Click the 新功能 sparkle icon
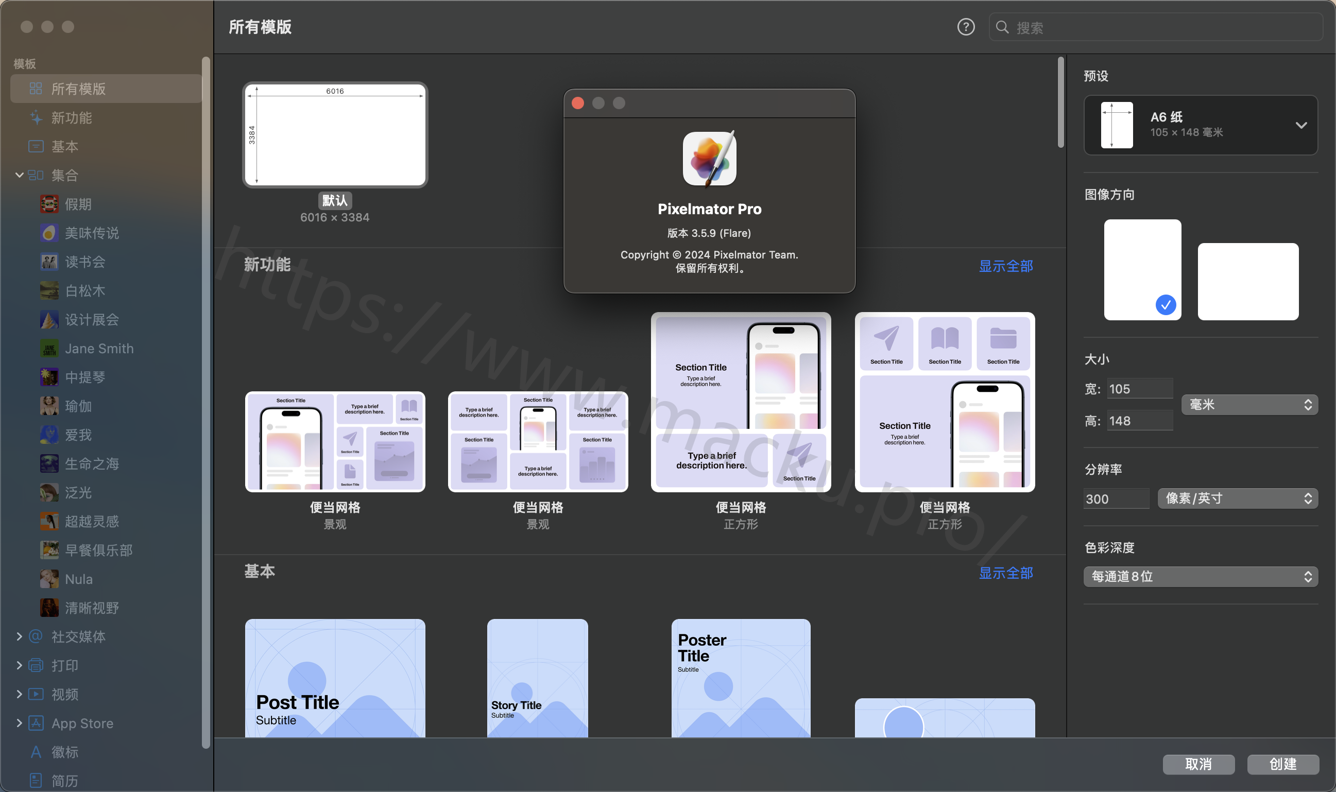The image size is (1336, 792). tap(36, 117)
